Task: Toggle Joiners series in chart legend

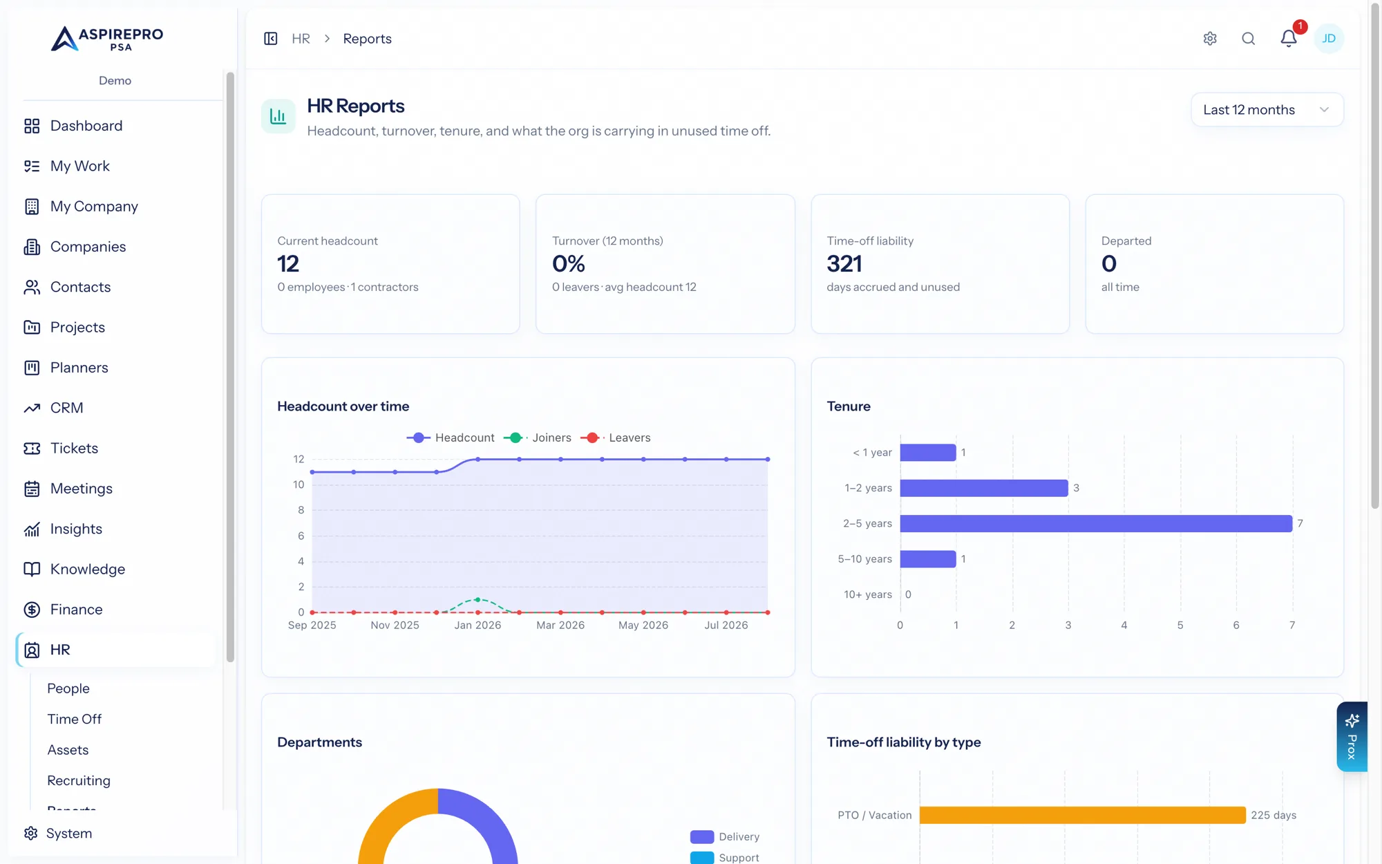Action: coord(538,438)
